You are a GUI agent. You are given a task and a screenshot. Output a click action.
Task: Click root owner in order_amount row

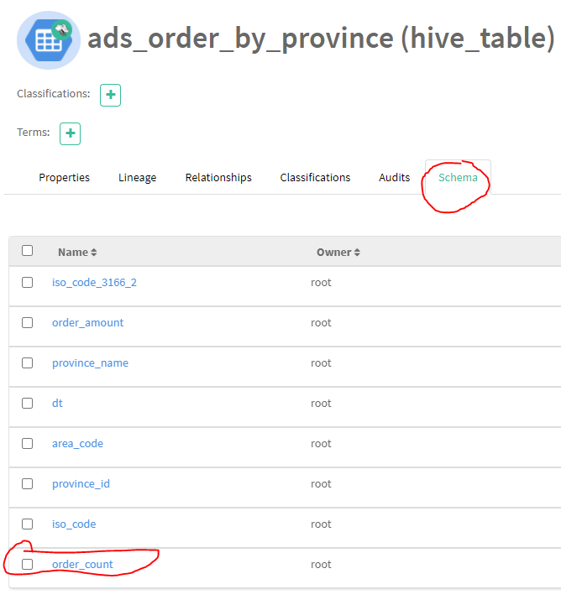coord(321,322)
